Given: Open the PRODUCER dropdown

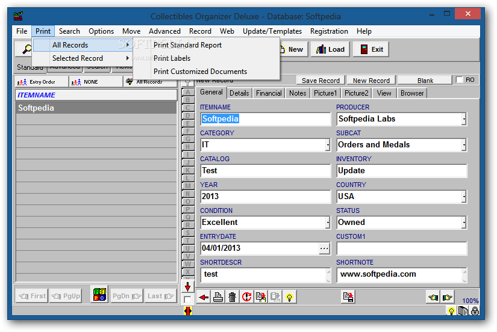Looking at the screenshot, I should [x=464, y=119].
